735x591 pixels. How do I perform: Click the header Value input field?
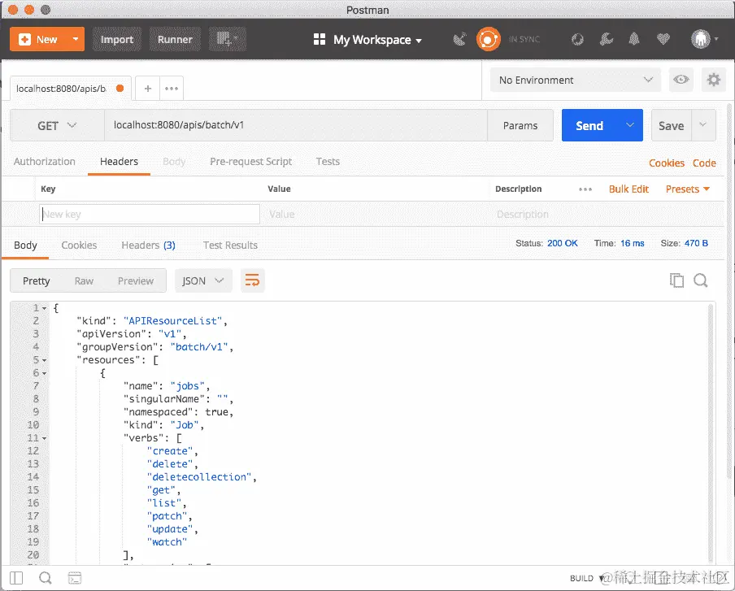pos(376,214)
